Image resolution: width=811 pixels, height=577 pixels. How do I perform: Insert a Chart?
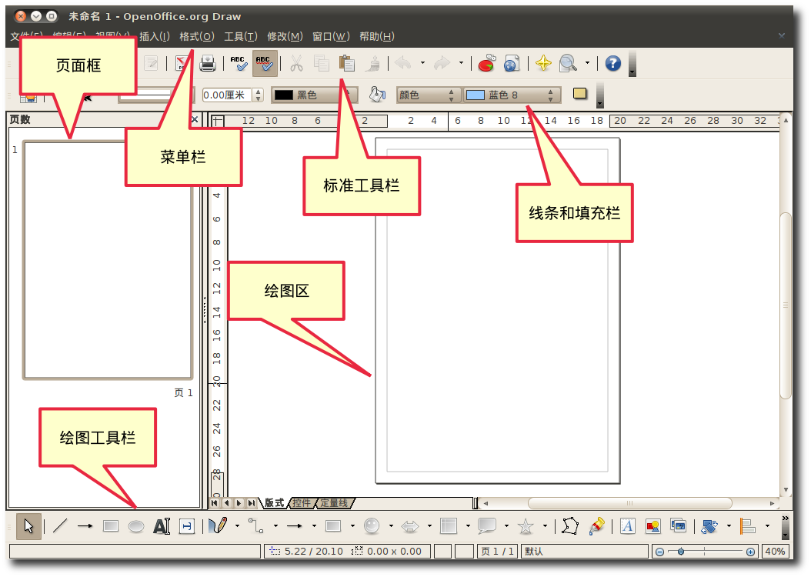(x=487, y=63)
